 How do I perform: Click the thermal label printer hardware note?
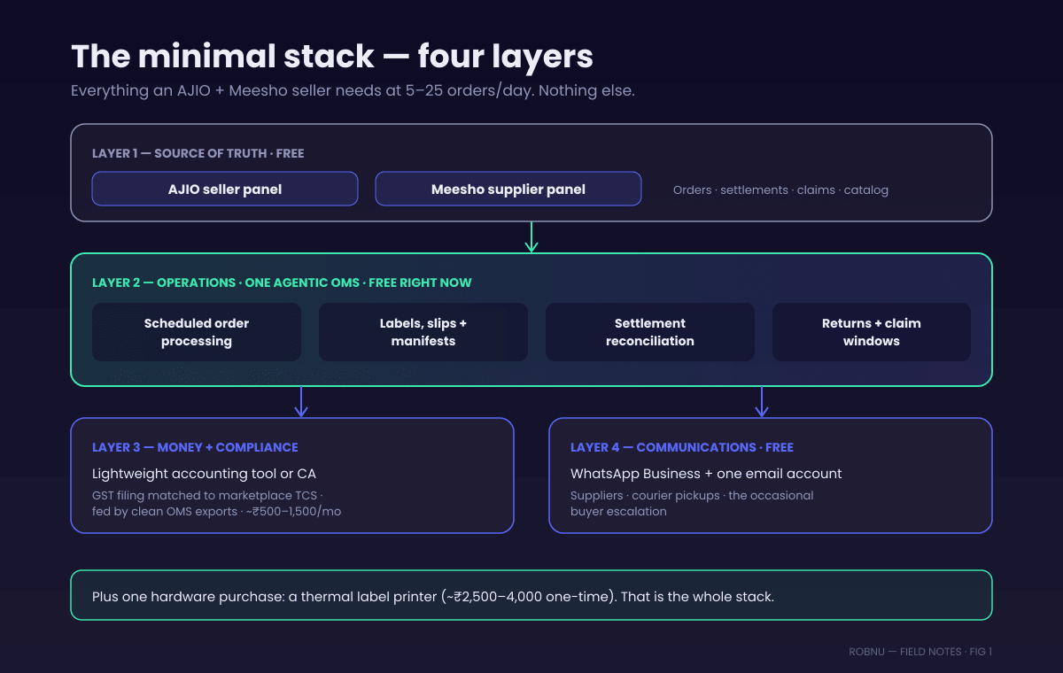coord(531,596)
